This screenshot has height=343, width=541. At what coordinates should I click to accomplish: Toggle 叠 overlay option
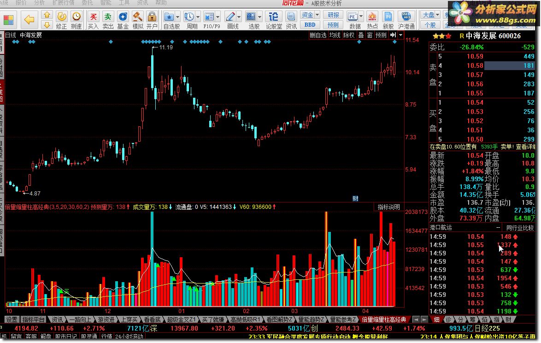click(361, 35)
